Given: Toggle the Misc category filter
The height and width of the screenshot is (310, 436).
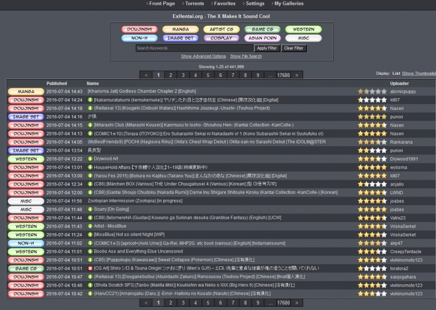Looking at the screenshot, I should 304,38.
